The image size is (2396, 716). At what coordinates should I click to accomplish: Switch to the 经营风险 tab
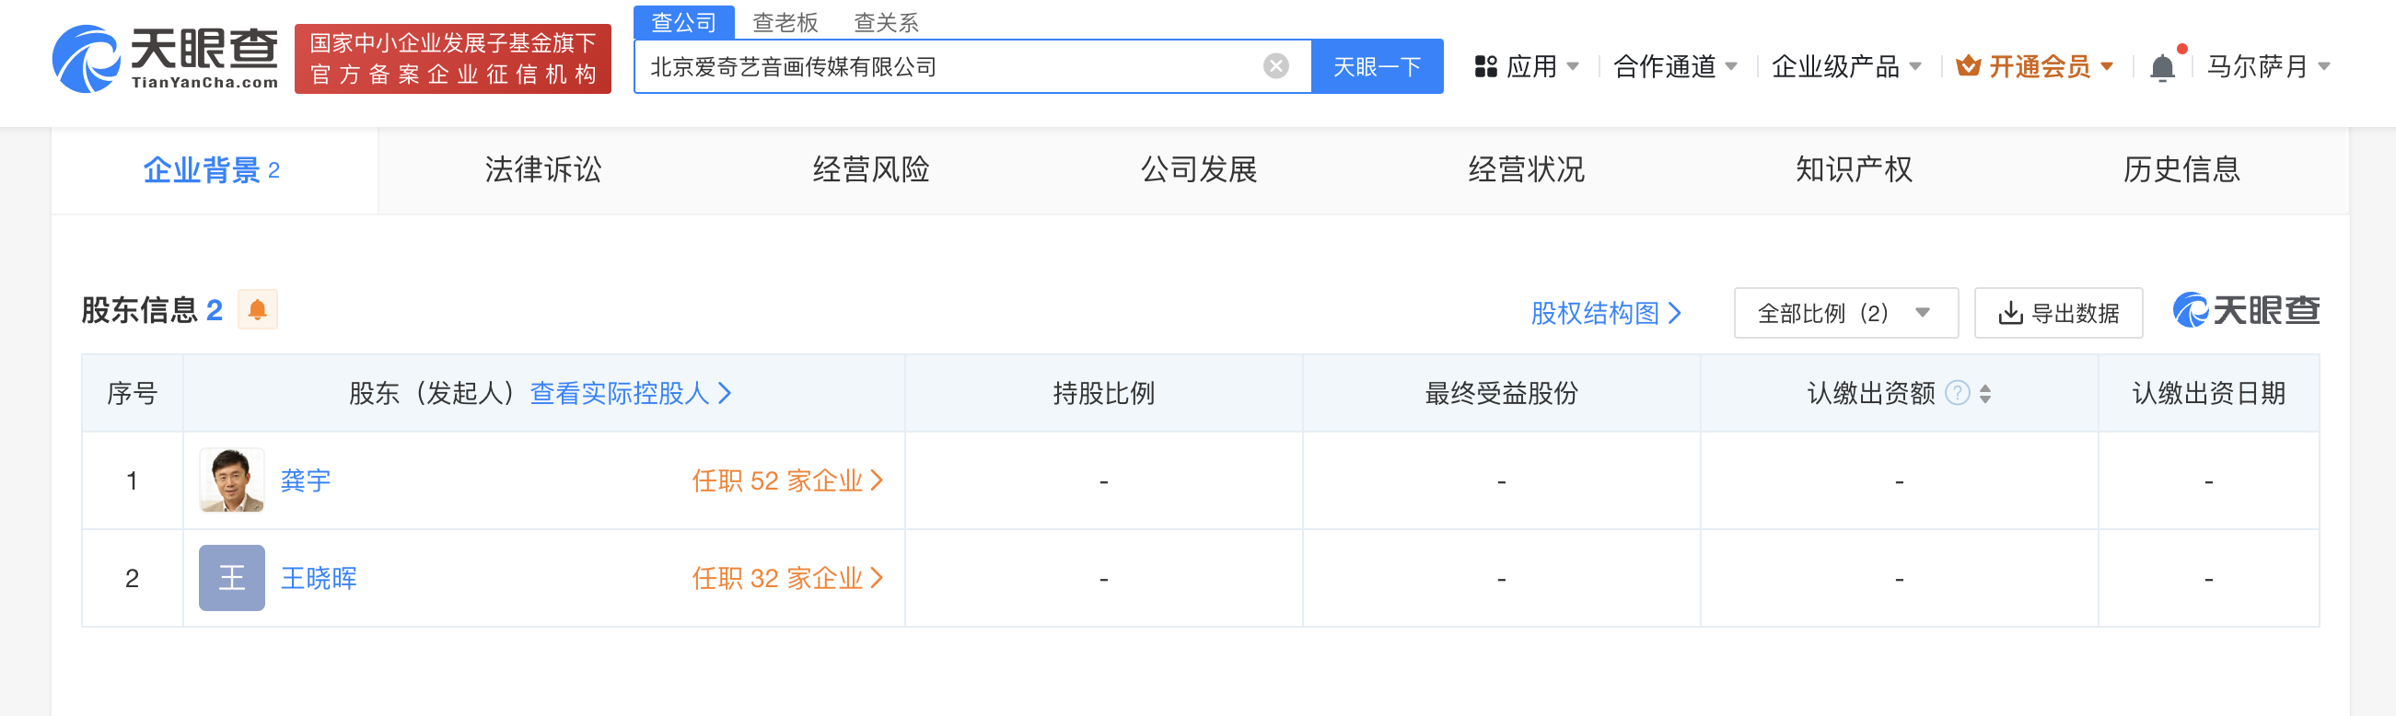click(870, 170)
